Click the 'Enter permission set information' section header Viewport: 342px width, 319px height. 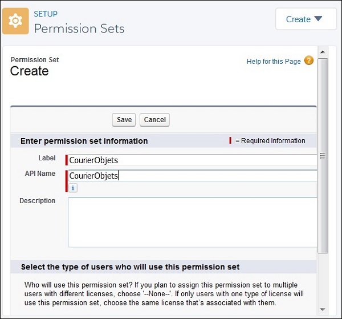coord(84,141)
